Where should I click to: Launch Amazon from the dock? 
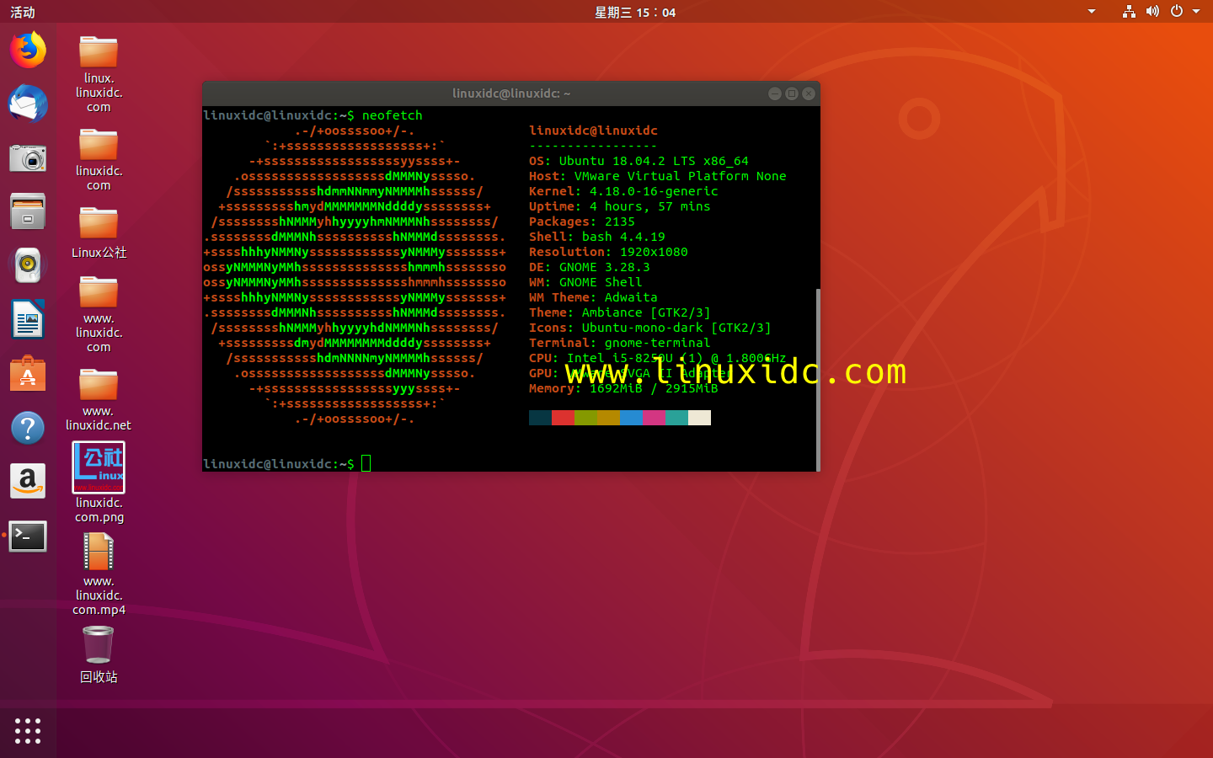coord(28,482)
